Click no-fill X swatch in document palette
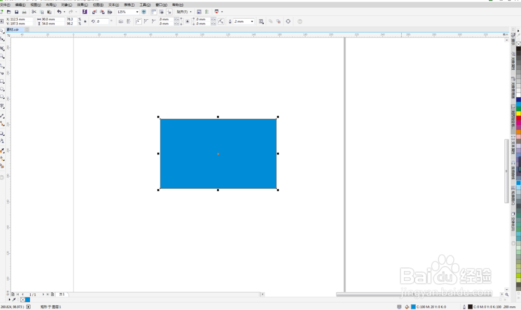The image size is (521, 310). pyautogui.click(x=22, y=300)
